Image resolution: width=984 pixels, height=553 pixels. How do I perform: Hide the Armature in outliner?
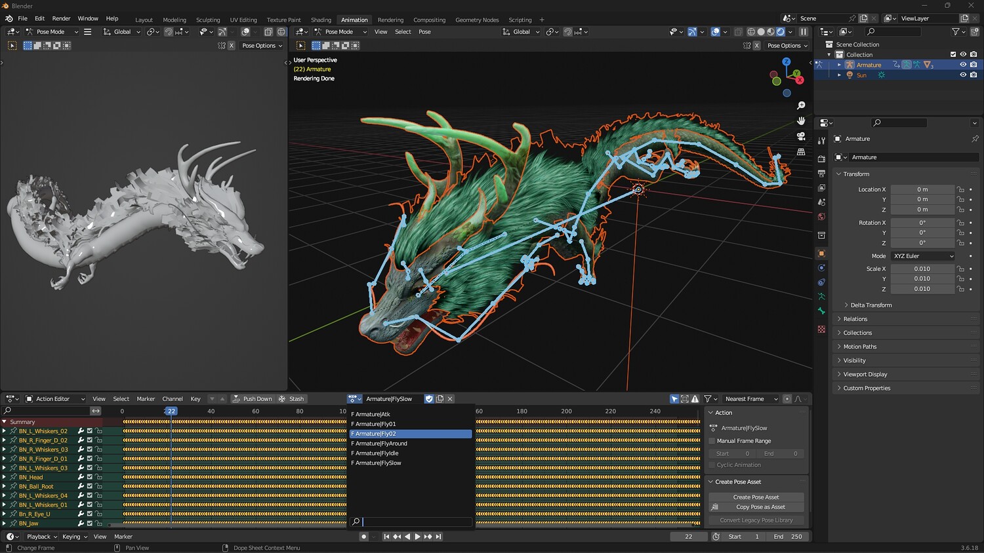pos(963,65)
